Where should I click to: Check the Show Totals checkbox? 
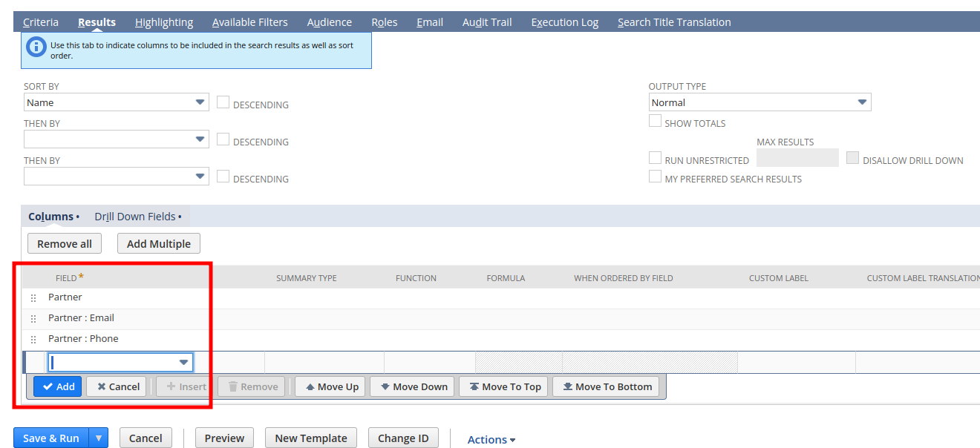click(x=655, y=122)
